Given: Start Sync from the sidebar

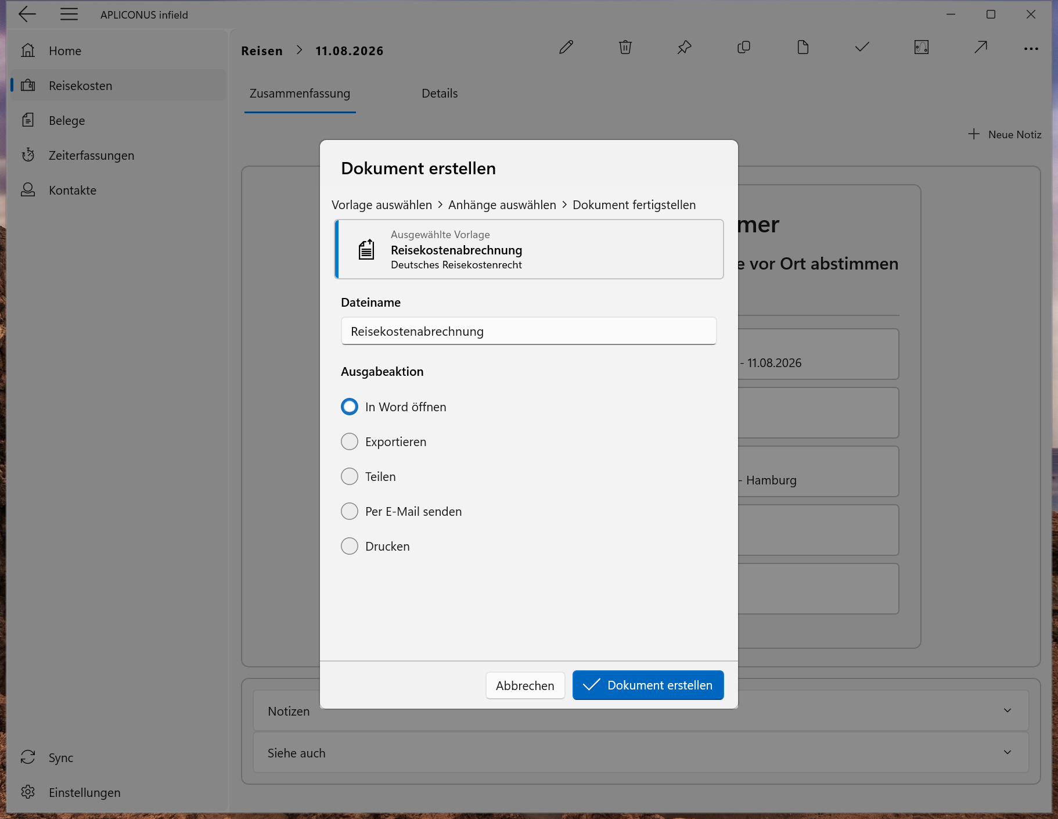Looking at the screenshot, I should 118,757.
